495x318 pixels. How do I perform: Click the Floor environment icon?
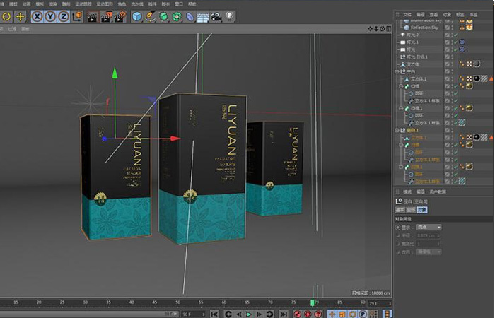tap(203, 16)
